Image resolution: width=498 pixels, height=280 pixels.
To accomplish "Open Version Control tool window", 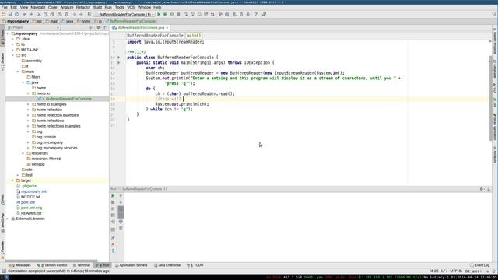I will click(52, 265).
